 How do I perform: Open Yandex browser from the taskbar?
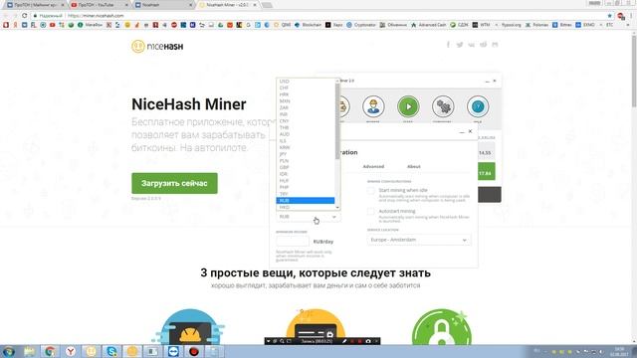(x=71, y=351)
